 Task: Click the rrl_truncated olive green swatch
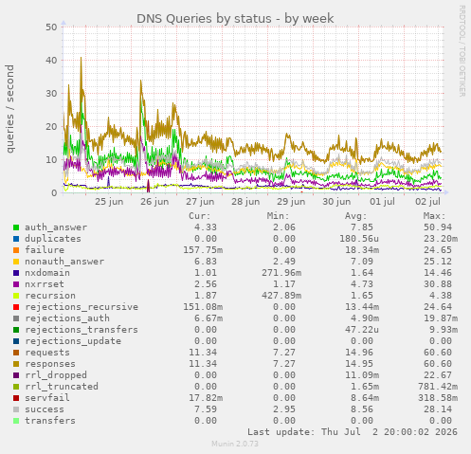point(16,387)
